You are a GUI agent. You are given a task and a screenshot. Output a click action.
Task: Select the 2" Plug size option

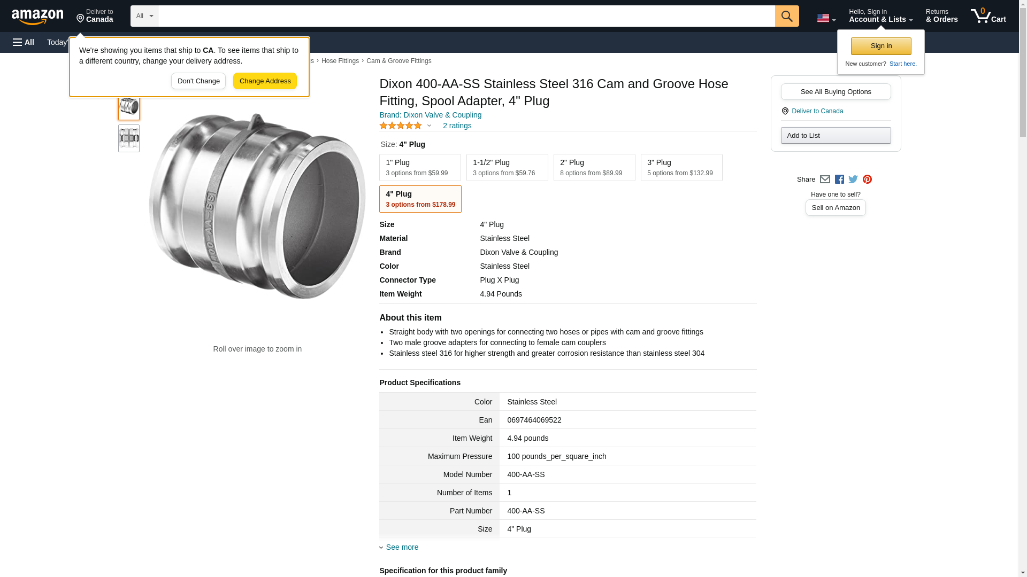pos(594,168)
